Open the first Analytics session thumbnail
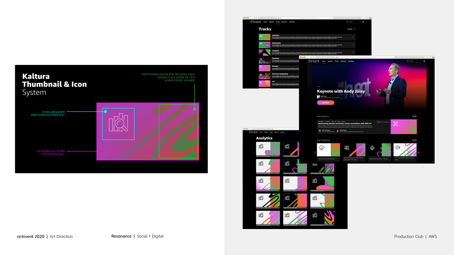This screenshot has height=255, width=454. coord(268,149)
